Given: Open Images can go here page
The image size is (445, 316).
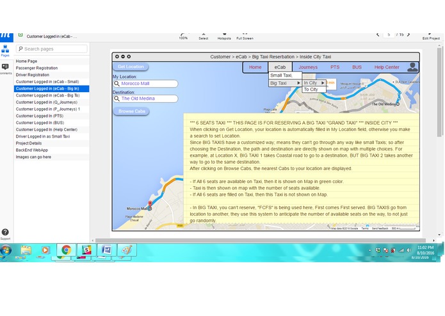Looking at the screenshot, I should (x=52, y=157).
